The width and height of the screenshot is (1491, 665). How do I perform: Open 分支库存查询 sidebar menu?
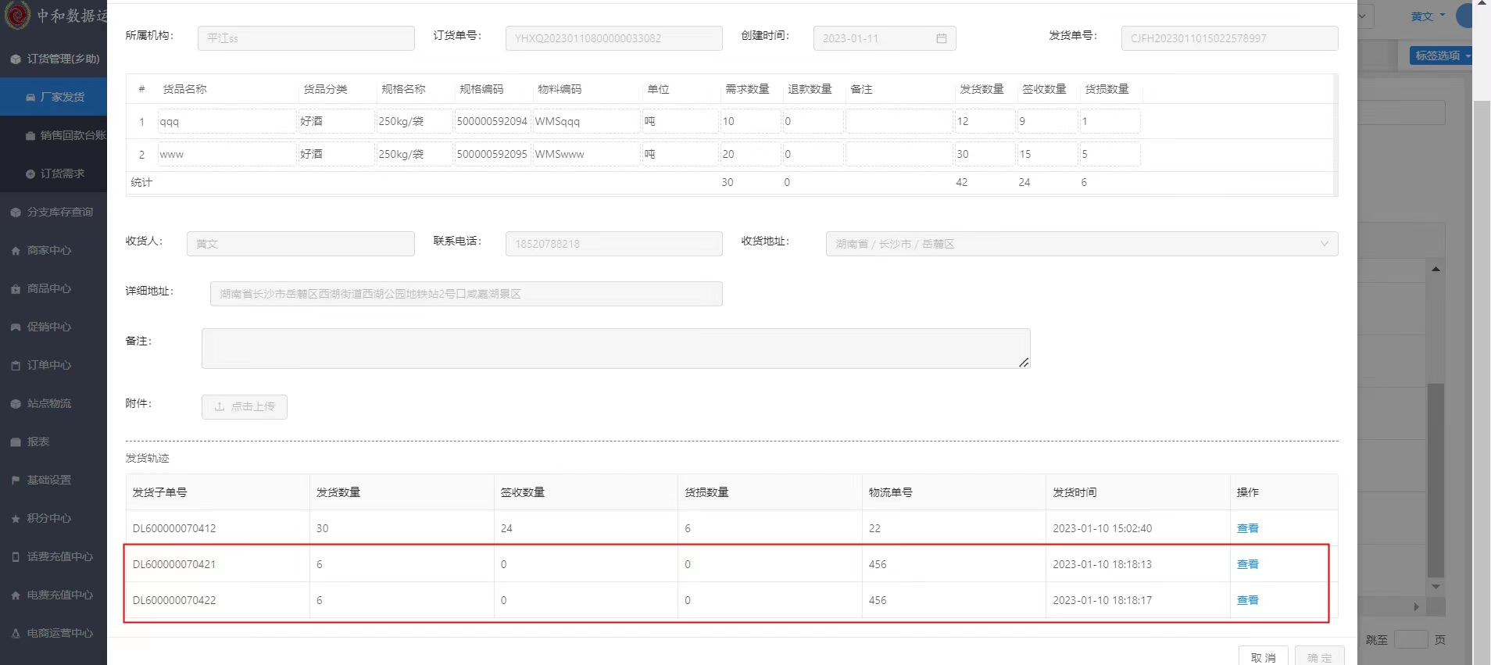point(53,212)
